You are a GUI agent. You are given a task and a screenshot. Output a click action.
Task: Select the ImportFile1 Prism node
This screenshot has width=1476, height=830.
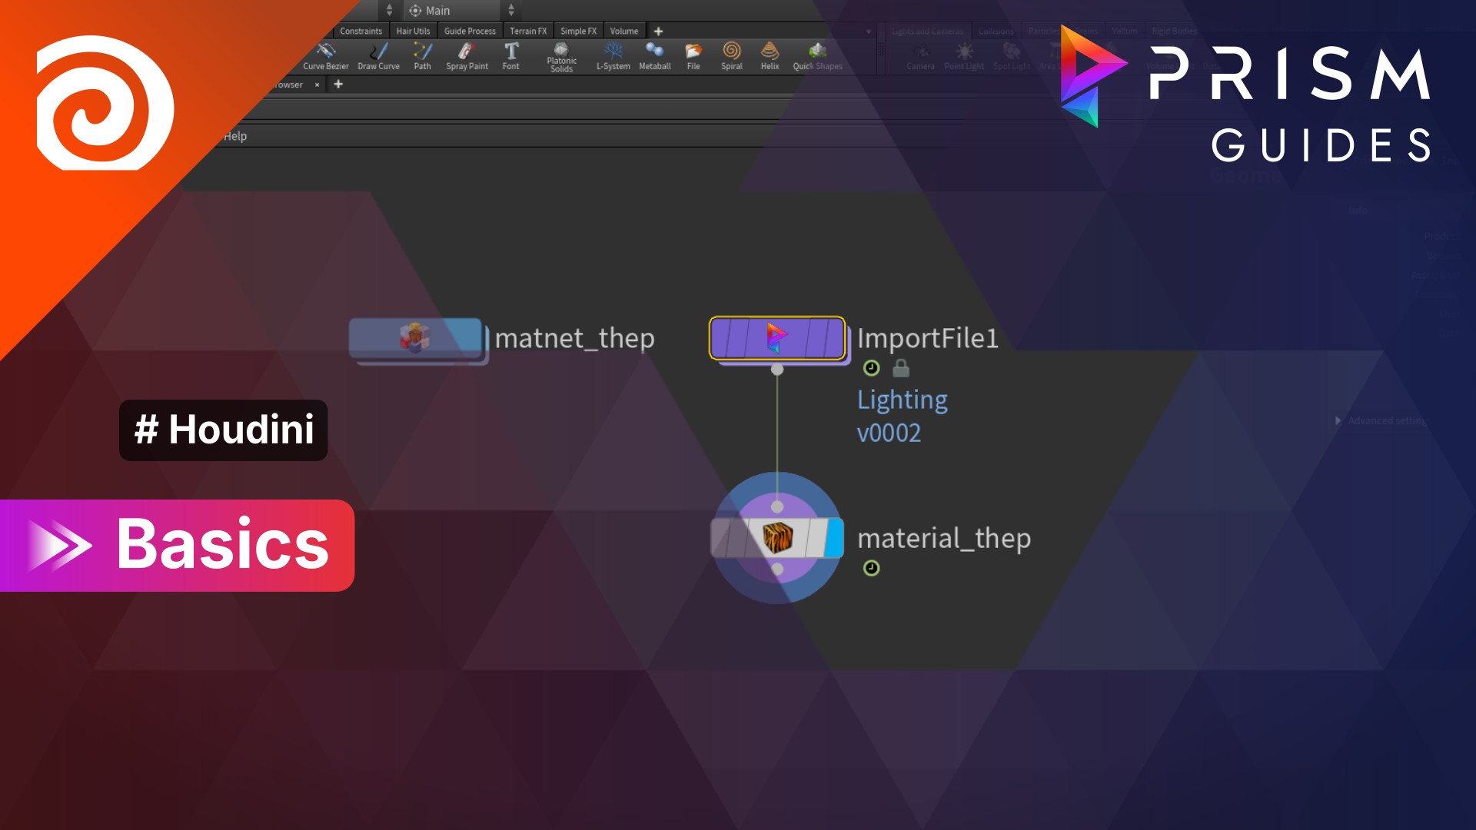pyautogui.click(x=776, y=338)
